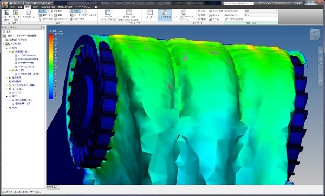The height and width of the screenshot is (196, 325).
Task: Switch to the Autodesk 360 ribbon tab
Action: point(48,7)
